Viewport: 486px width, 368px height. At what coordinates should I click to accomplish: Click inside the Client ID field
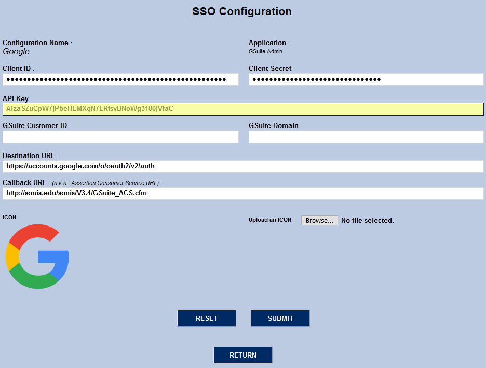(119, 79)
